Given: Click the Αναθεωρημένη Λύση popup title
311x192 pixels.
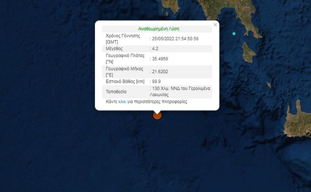Looking at the screenshot, I should pyautogui.click(x=159, y=29).
